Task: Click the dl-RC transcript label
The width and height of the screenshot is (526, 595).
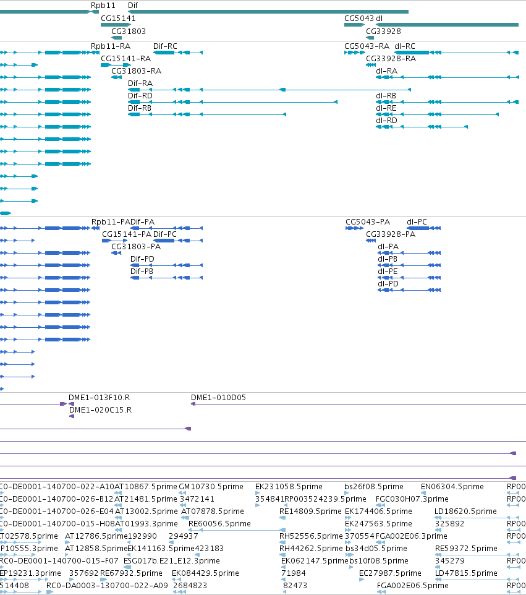Action: (405, 46)
